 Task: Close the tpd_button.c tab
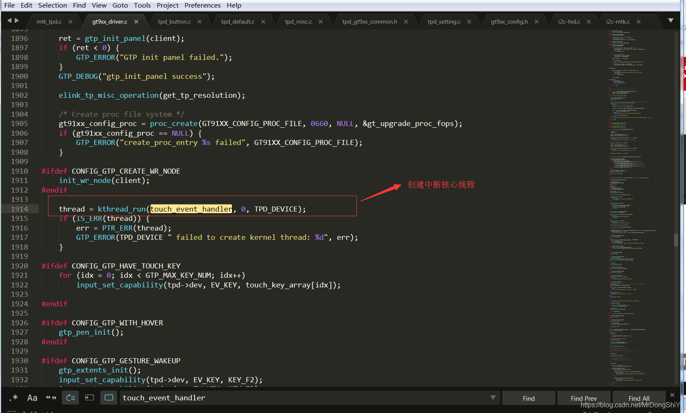point(199,21)
